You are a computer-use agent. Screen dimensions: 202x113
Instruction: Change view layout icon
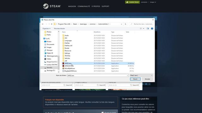(x=141, y=29)
